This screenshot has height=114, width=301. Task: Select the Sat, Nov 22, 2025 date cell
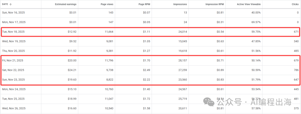coord(13,70)
